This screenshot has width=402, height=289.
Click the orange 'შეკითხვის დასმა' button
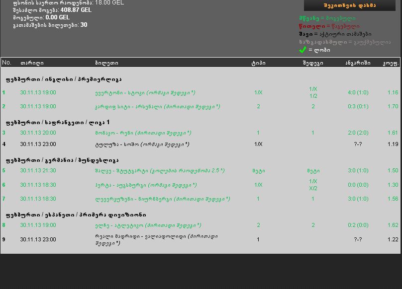pos(350,5)
